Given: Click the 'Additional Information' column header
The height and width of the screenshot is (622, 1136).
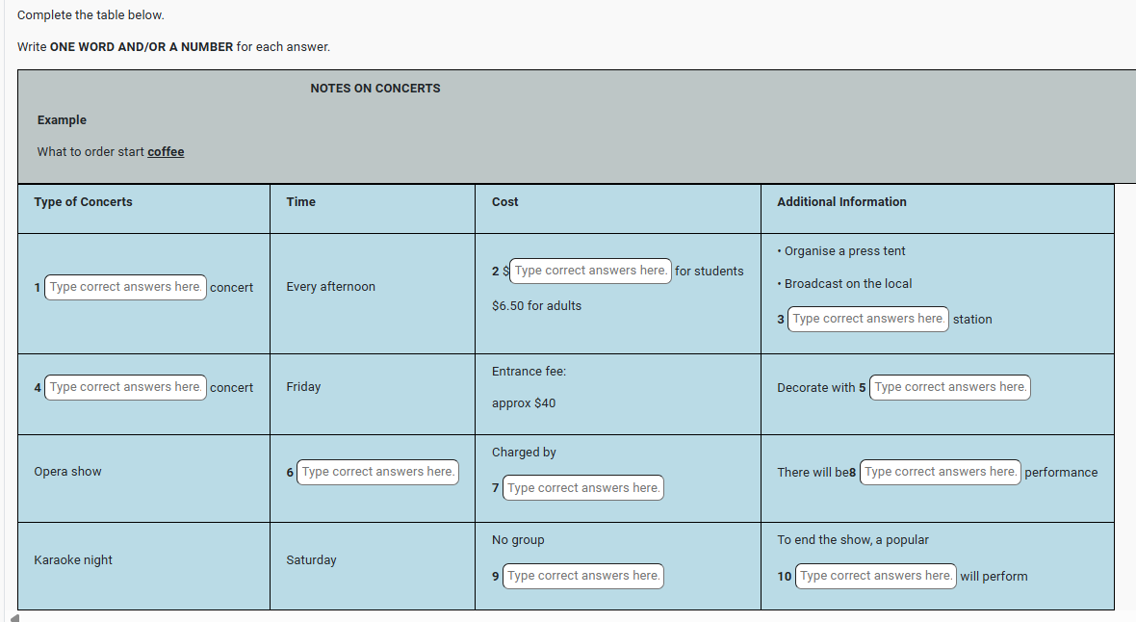Looking at the screenshot, I should (x=841, y=202).
